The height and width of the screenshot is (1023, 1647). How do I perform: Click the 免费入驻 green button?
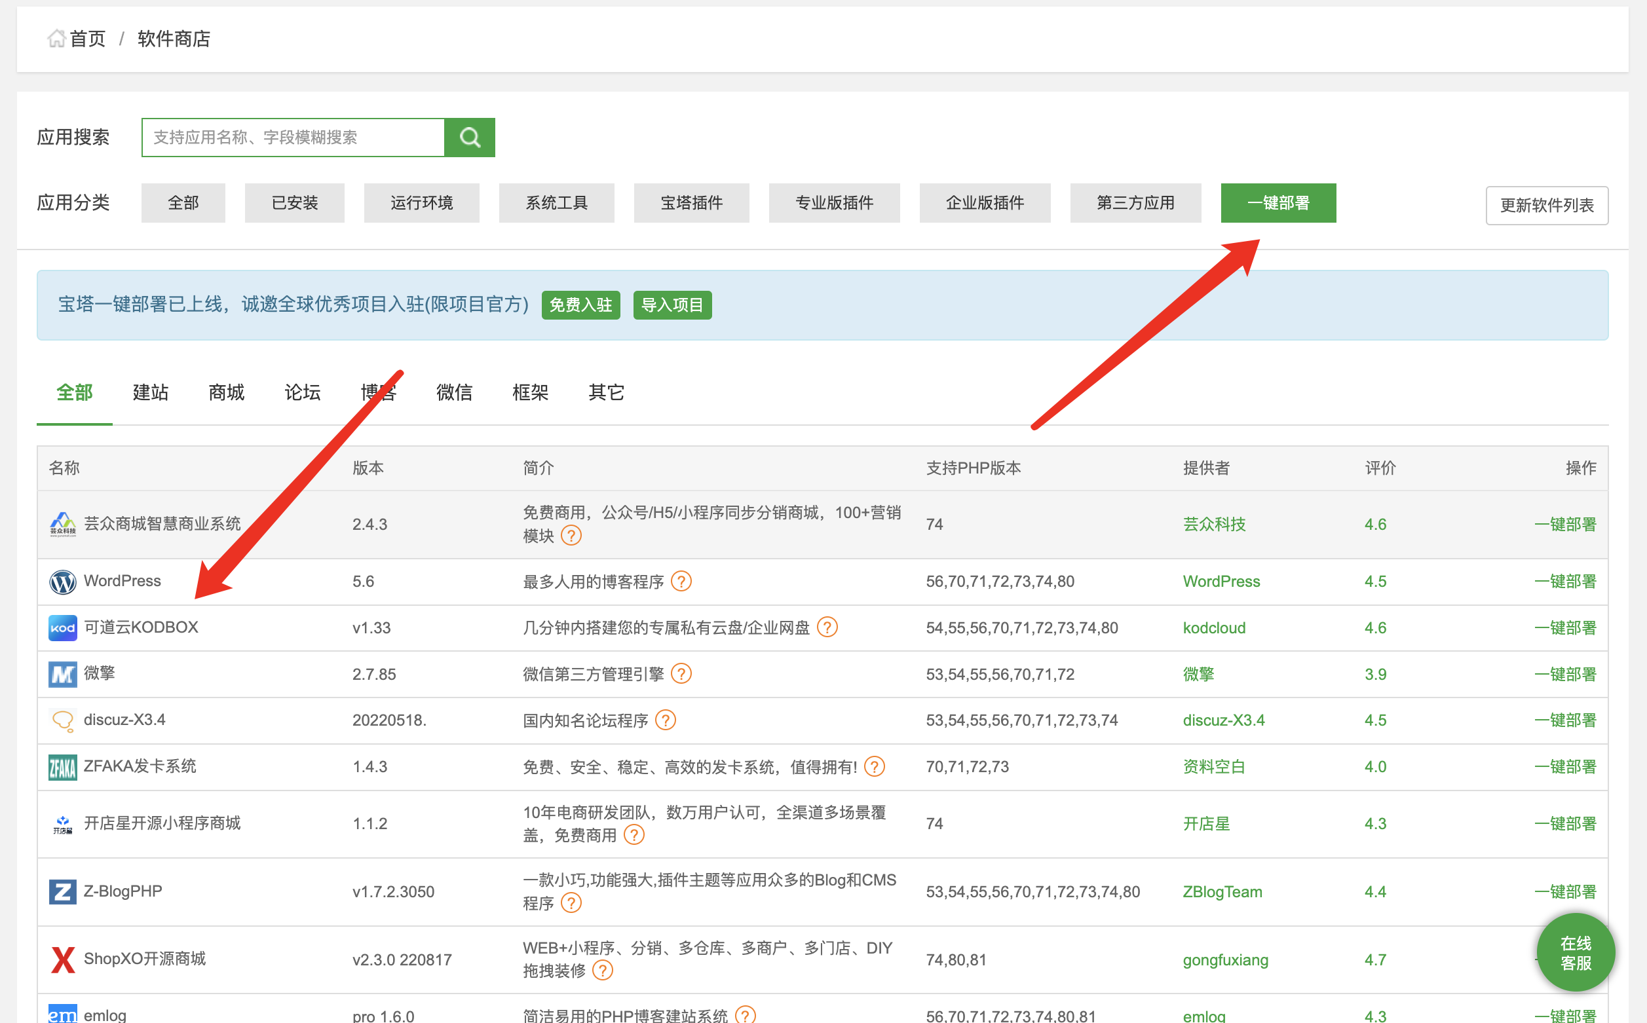(x=580, y=305)
